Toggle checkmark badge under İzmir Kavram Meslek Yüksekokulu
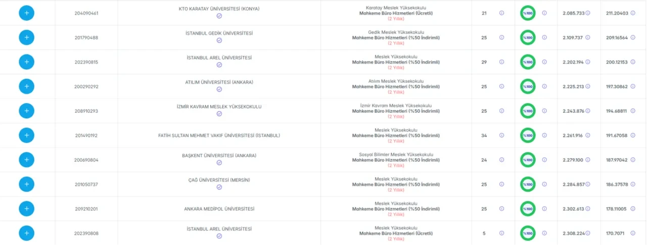The height and width of the screenshot is (245, 647). (x=219, y=114)
